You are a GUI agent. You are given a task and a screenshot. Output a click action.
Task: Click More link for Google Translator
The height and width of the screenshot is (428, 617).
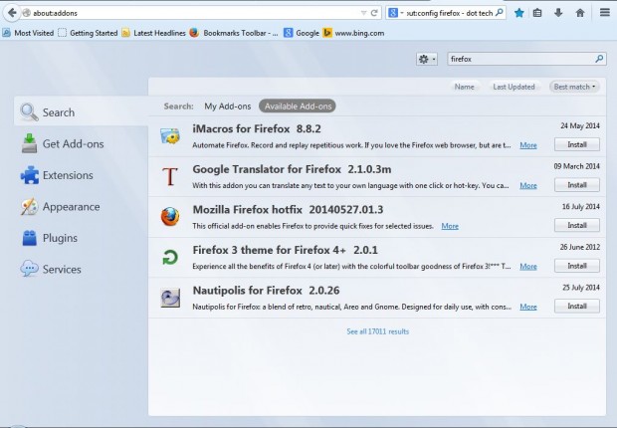tap(528, 185)
